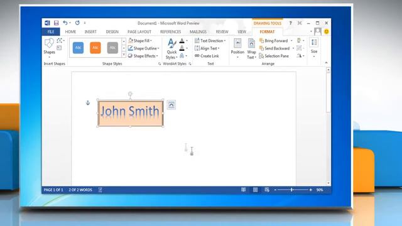Open the Wrap Text menu
402x226 pixels.
click(x=251, y=49)
